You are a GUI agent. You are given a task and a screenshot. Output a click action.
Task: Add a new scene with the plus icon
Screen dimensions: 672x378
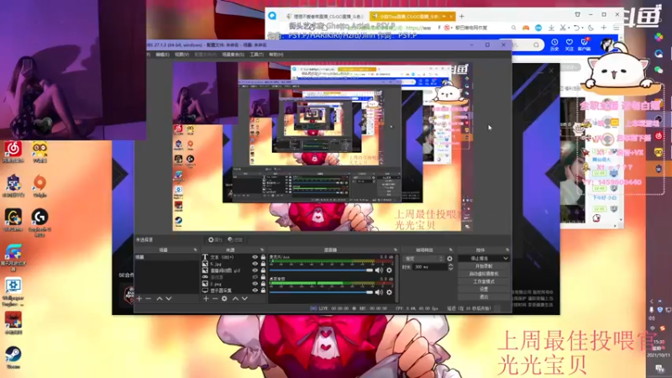(x=139, y=298)
